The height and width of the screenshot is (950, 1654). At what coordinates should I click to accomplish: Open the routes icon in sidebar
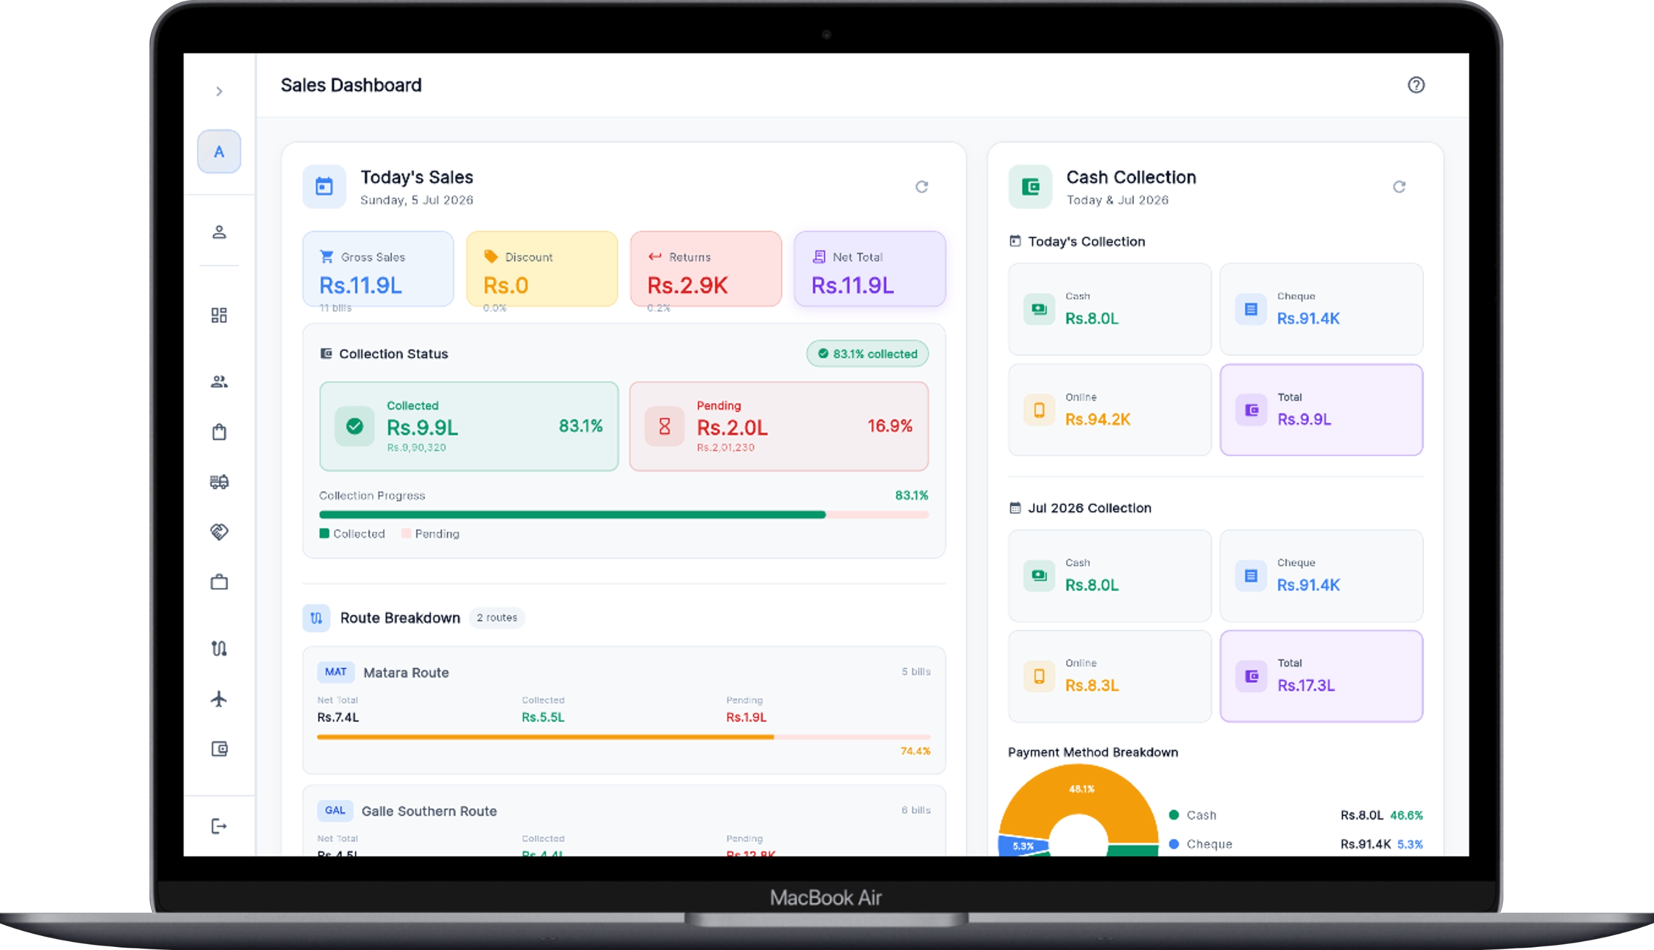pos(219,648)
